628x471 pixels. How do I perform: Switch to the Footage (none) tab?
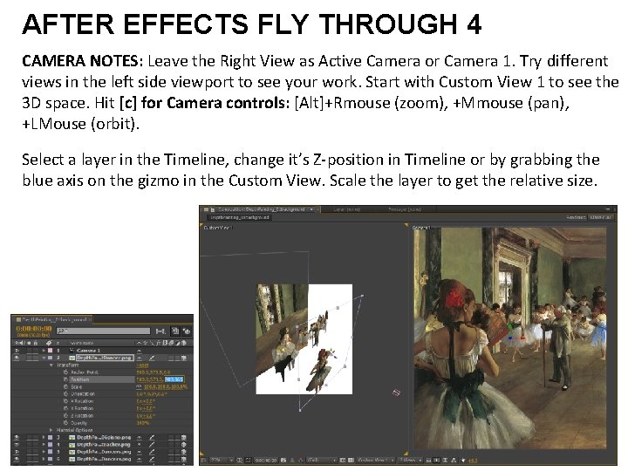(x=405, y=209)
